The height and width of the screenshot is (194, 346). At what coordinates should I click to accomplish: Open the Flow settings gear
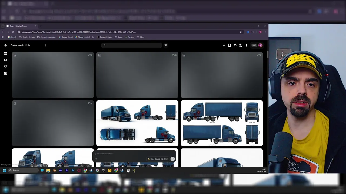235,45
